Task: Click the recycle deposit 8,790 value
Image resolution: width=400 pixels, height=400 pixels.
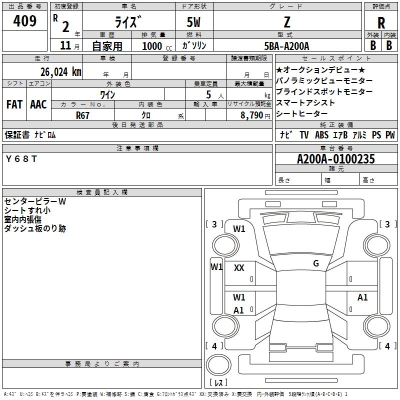Action: (x=252, y=115)
